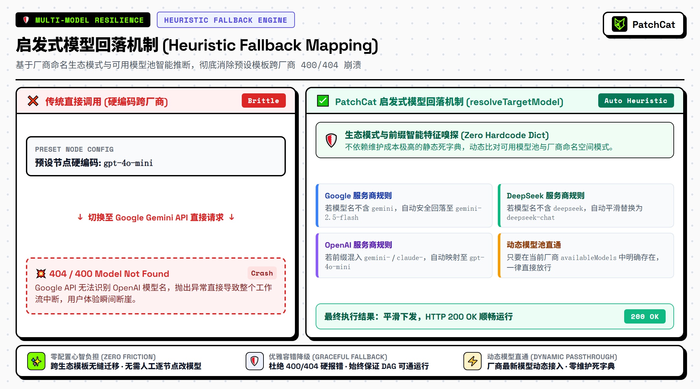Click the rule text mentioning deepseek-chat
The height and width of the screenshot is (389, 700).
point(575,213)
